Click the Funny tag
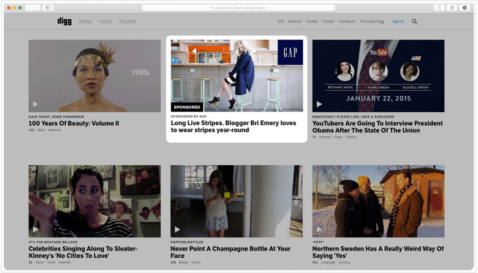The height and width of the screenshot is (273, 478). (x=196, y=262)
